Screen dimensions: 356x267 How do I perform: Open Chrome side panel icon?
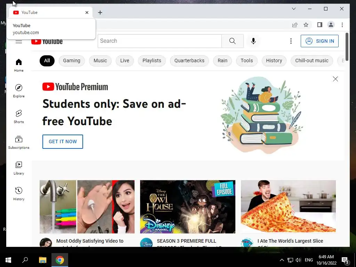pyautogui.click(x=320, y=25)
